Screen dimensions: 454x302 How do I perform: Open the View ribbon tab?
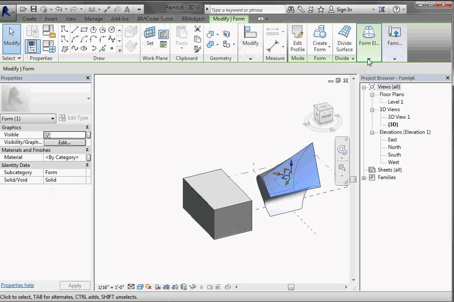(x=71, y=19)
